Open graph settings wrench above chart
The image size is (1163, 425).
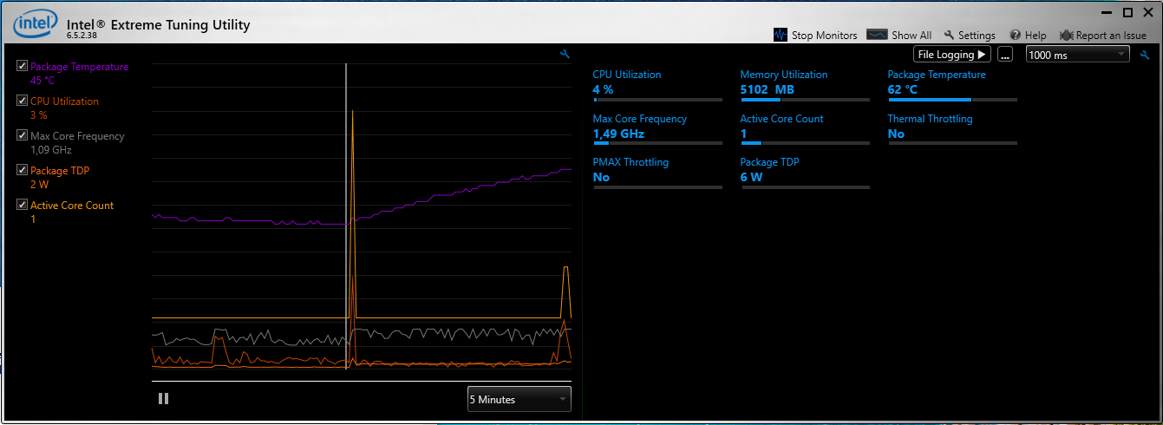[x=565, y=55]
